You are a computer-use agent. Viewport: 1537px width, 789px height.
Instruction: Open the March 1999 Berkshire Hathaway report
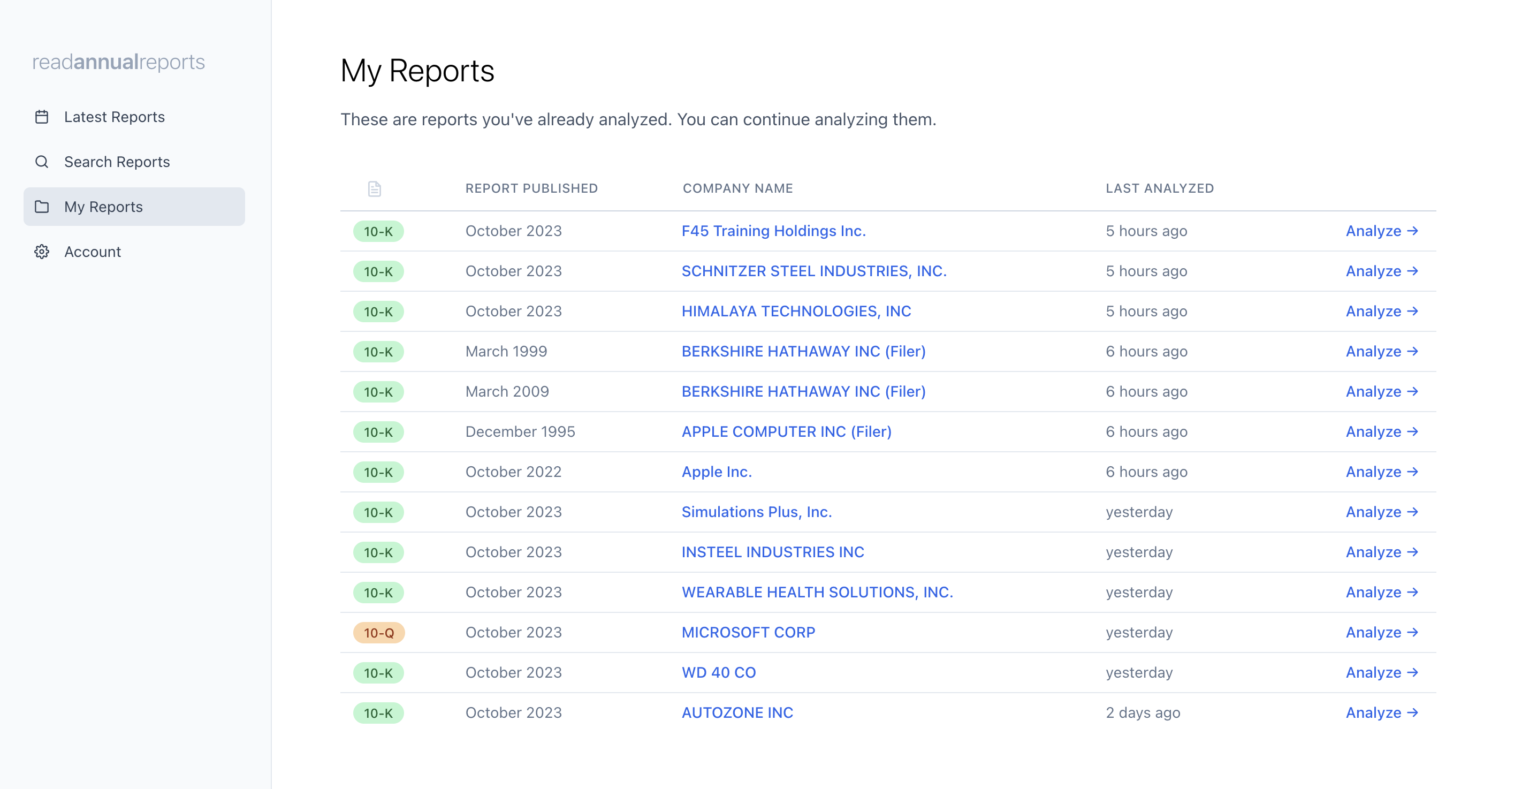[x=803, y=352]
